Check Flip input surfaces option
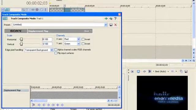 [x=56, y=53]
